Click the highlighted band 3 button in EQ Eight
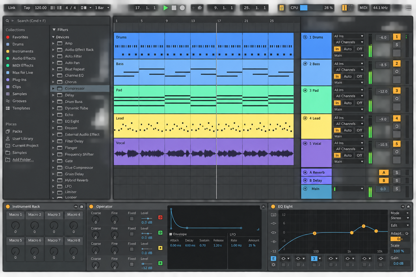 coord(314,259)
